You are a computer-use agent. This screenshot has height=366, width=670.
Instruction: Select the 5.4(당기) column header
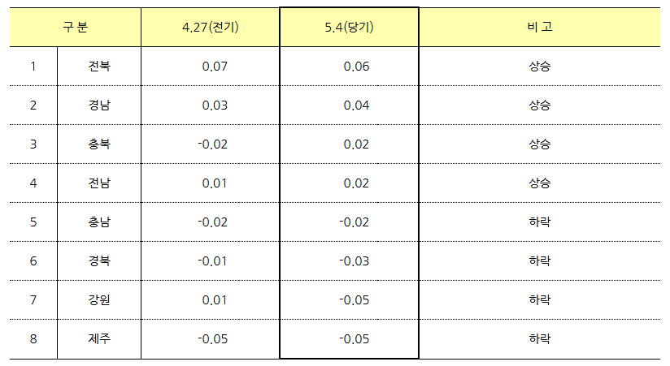point(349,28)
